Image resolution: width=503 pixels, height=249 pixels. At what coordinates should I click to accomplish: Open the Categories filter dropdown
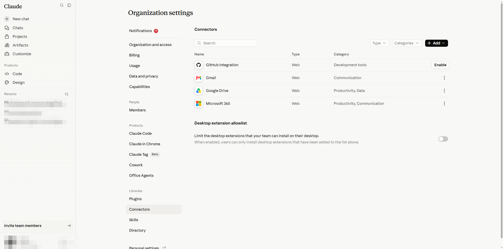(x=407, y=43)
